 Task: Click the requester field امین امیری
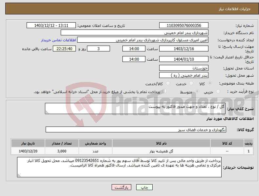(x=143, y=40)
